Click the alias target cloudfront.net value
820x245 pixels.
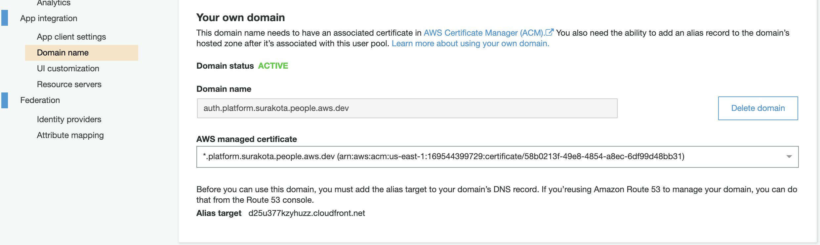click(307, 213)
